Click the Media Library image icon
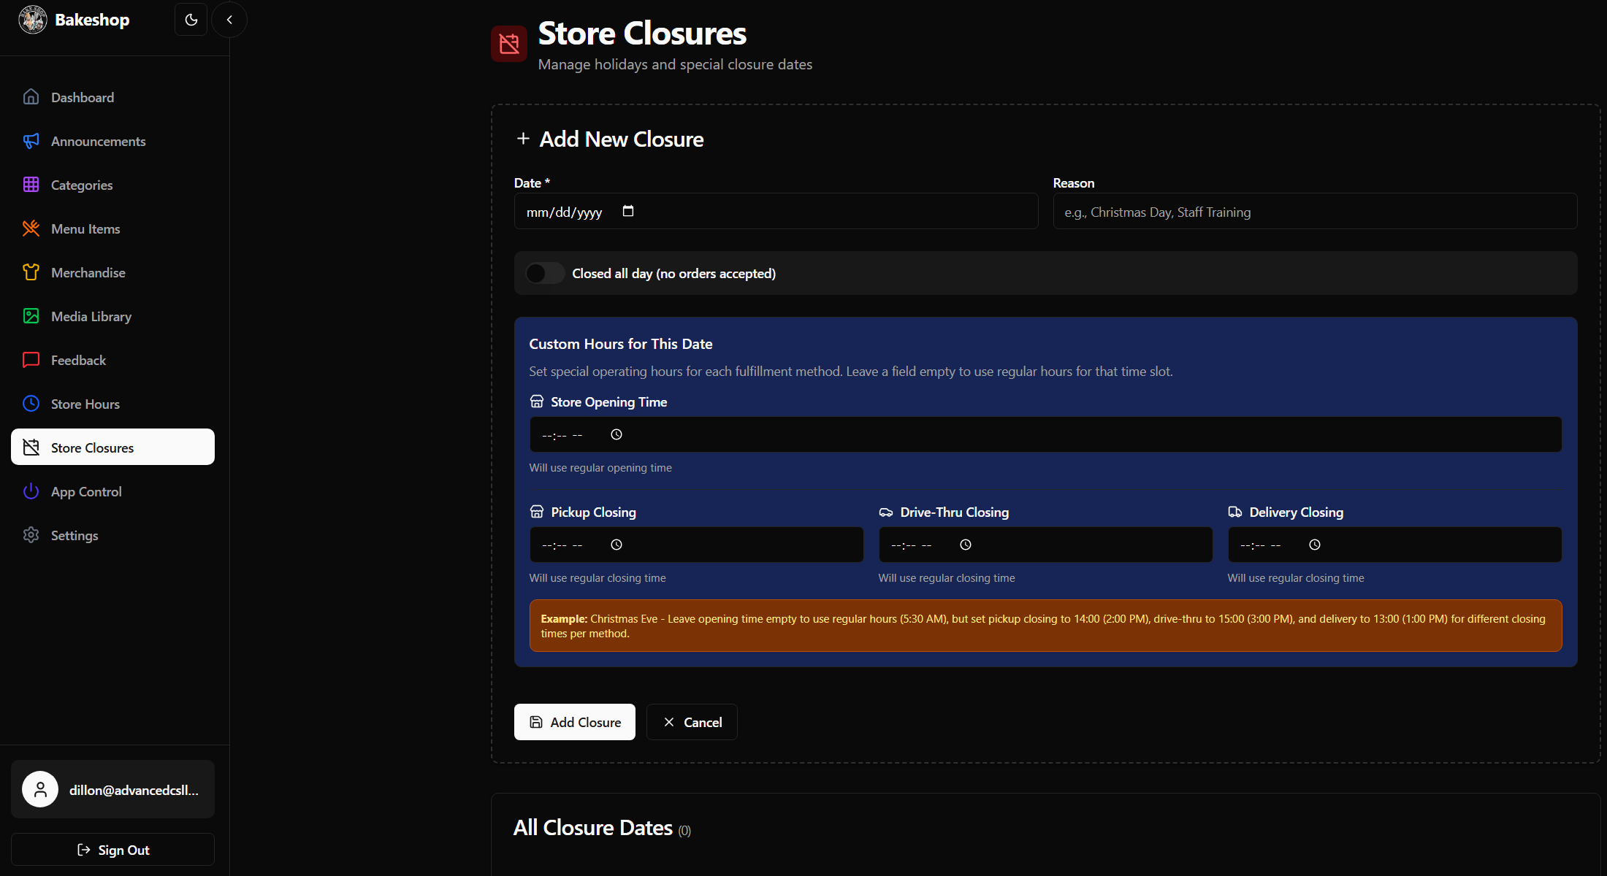Screen dimensions: 1607x876 tap(31, 316)
